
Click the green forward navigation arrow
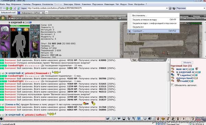pos(11,8)
